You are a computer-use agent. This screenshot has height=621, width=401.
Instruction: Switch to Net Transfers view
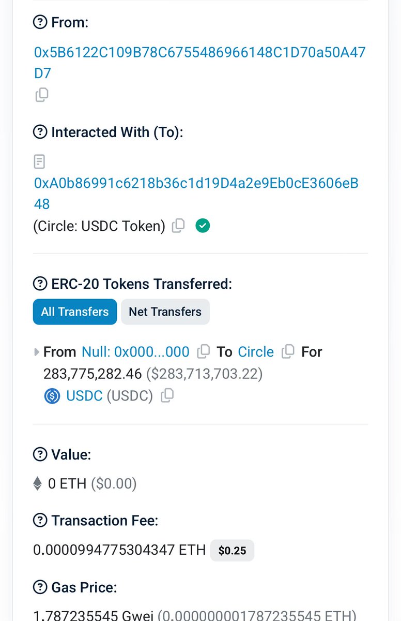tap(165, 312)
